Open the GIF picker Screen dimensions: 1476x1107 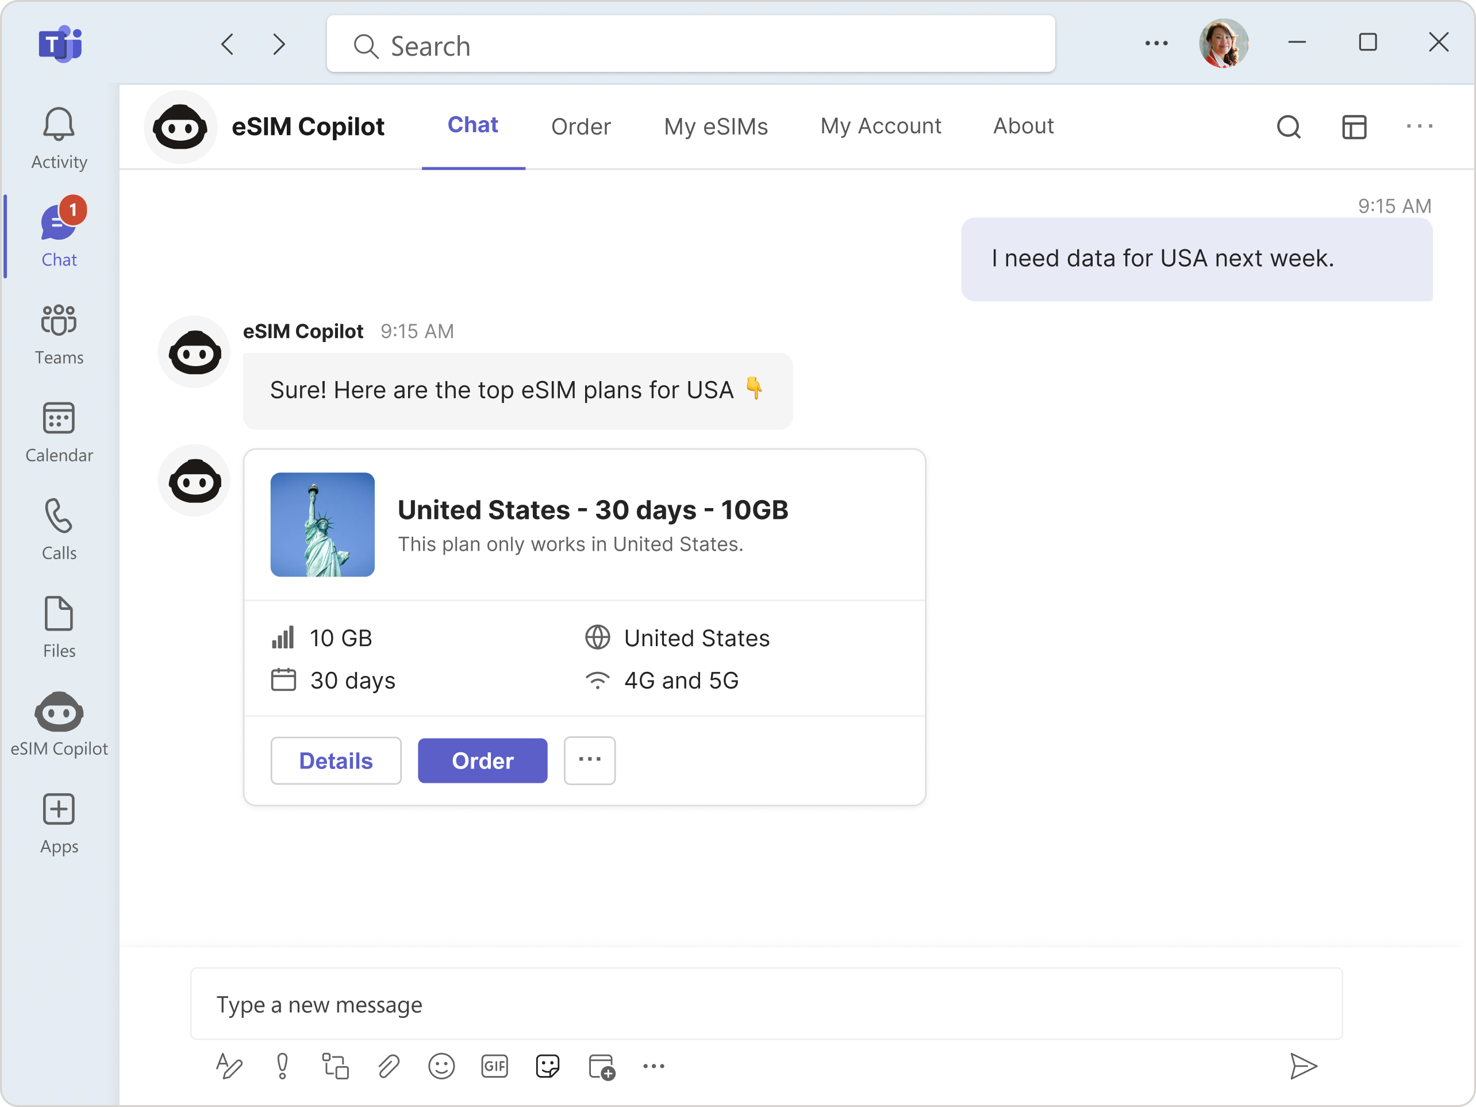[x=494, y=1066]
